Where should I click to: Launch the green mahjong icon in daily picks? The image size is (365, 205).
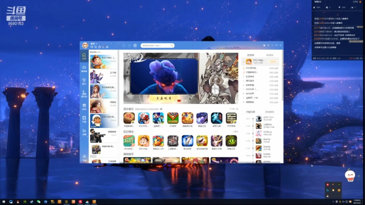tap(129, 141)
